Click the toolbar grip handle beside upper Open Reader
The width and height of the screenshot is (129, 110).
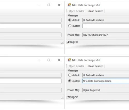pos(67,11)
